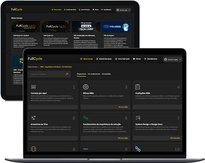This screenshot has width=205, height=163.
Task: Click the yellow circle icon on module 8 card
Action: (x=34, y=149)
